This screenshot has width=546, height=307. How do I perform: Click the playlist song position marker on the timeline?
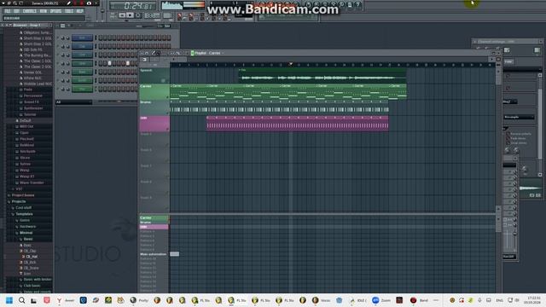291,64
